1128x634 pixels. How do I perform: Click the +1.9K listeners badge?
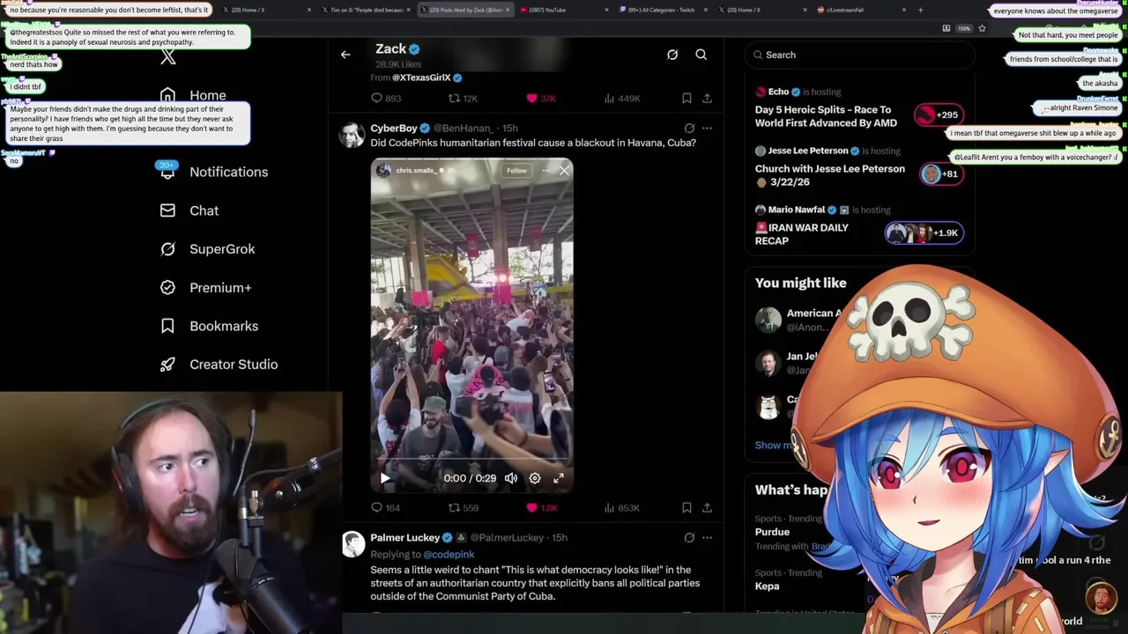pyautogui.click(x=924, y=232)
